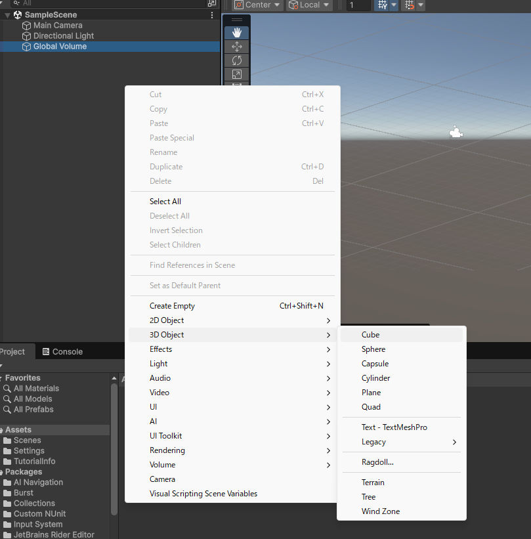Select the Move tool in scene toolbar
Screen dimensions: 531x539
(237, 47)
